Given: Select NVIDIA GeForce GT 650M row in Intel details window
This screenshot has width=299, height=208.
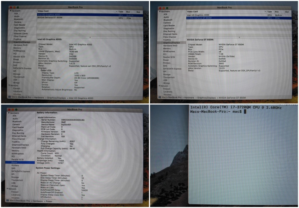Looking at the screenshot, I should (x=90, y=18).
